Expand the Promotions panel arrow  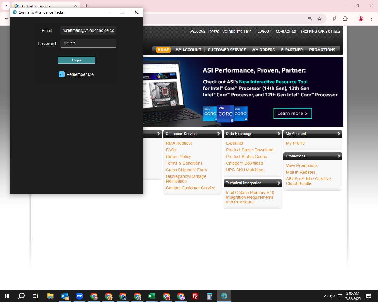click(339, 156)
